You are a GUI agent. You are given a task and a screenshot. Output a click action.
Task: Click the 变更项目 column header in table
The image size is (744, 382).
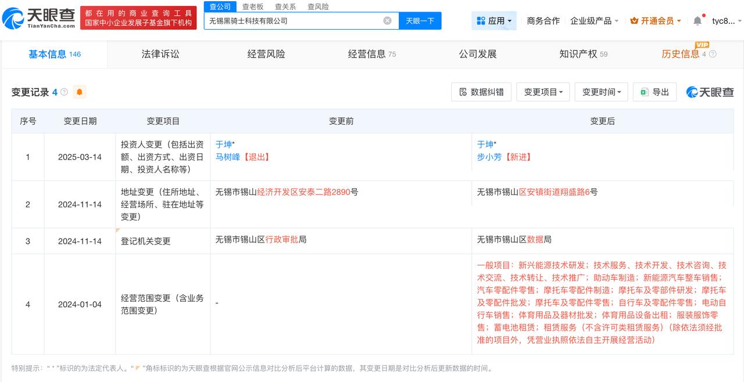pos(163,121)
